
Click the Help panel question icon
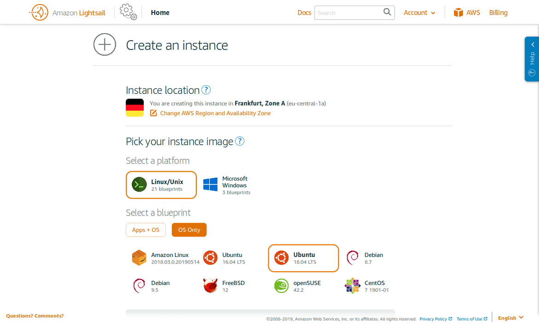click(532, 73)
